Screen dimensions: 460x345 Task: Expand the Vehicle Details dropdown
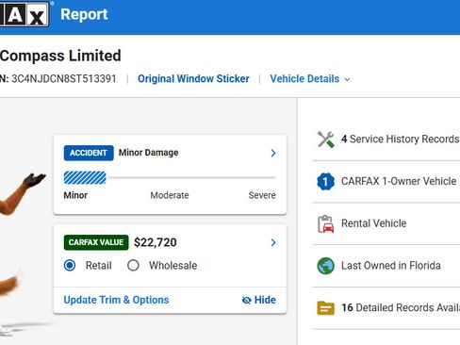coord(310,78)
